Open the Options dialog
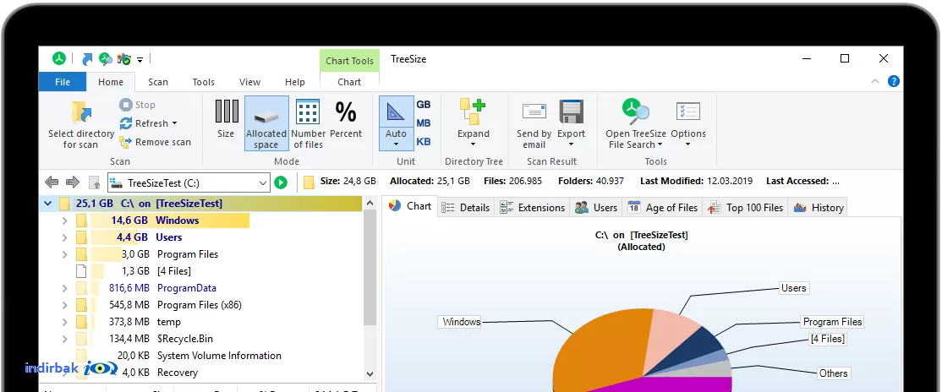 pyautogui.click(x=687, y=123)
